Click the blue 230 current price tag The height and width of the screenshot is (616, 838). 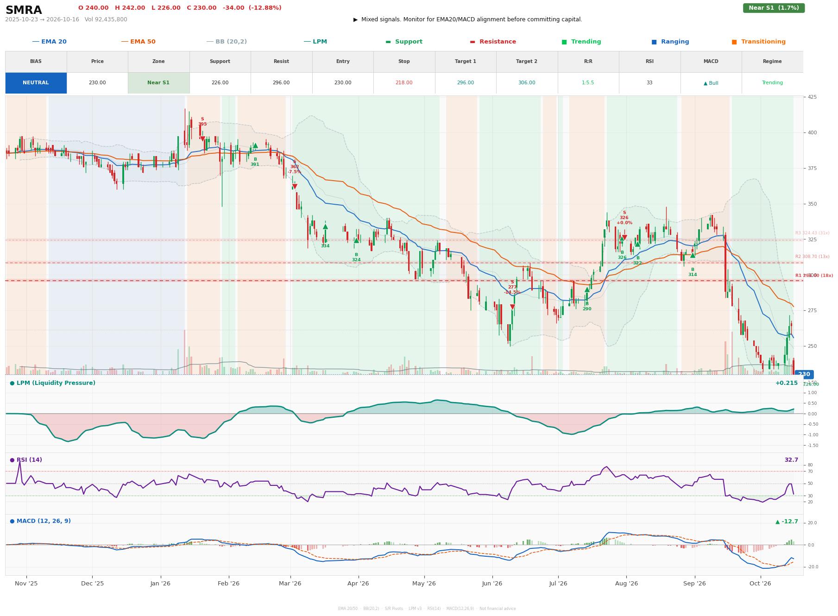[x=804, y=374]
